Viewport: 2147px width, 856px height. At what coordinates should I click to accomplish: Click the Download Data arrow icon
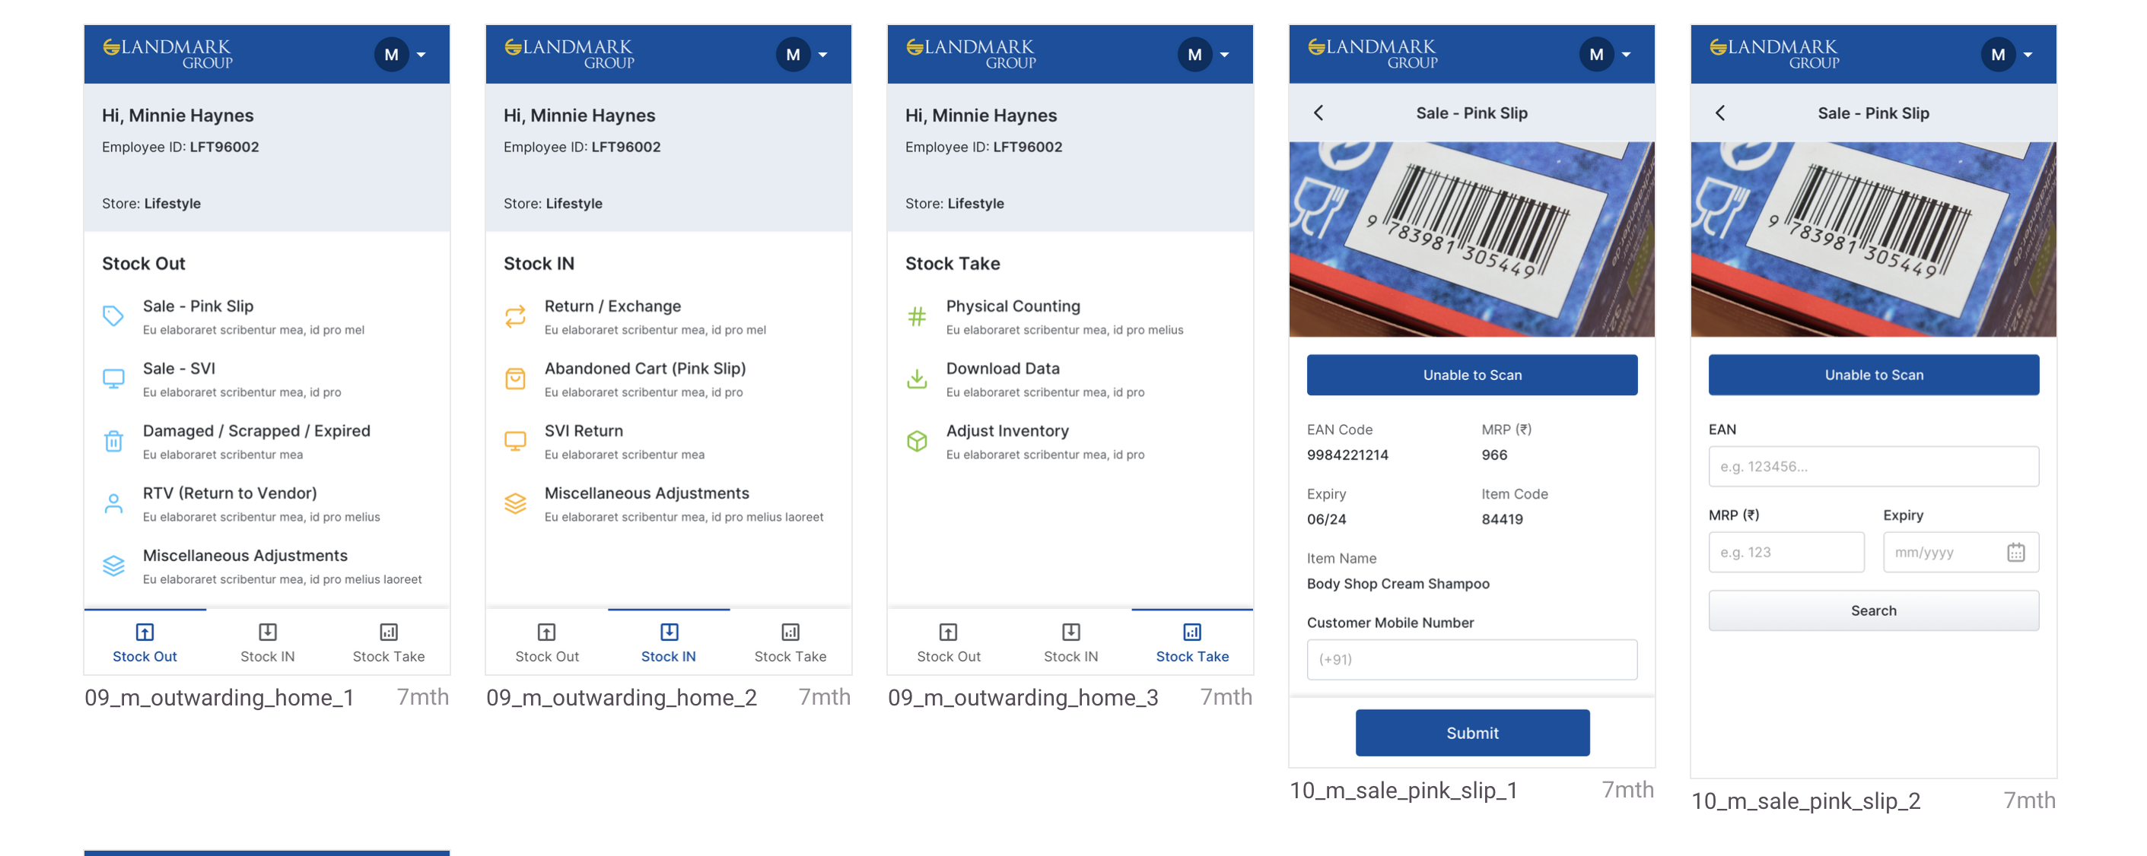pos(917,378)
